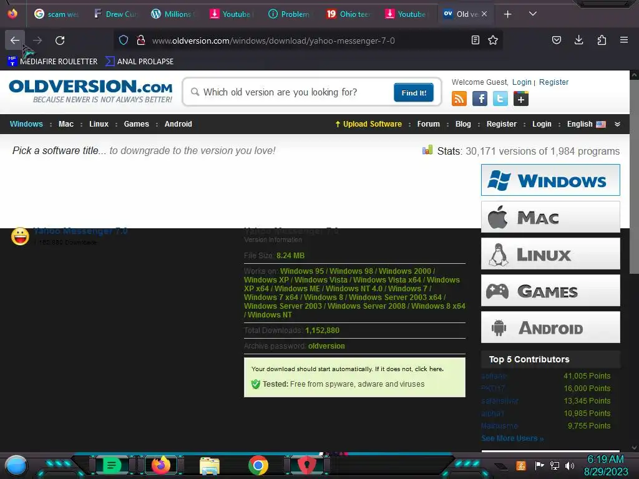
Task: Open Blog from the navigation bar
Action: pos(463,124)
